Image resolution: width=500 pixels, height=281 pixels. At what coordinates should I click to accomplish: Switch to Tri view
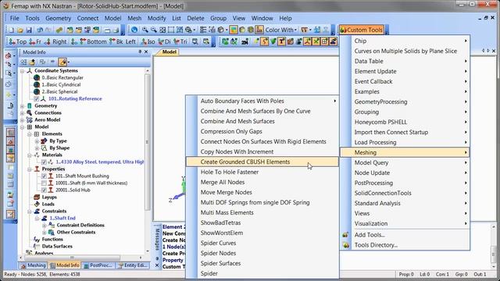(x=180, y=41)
